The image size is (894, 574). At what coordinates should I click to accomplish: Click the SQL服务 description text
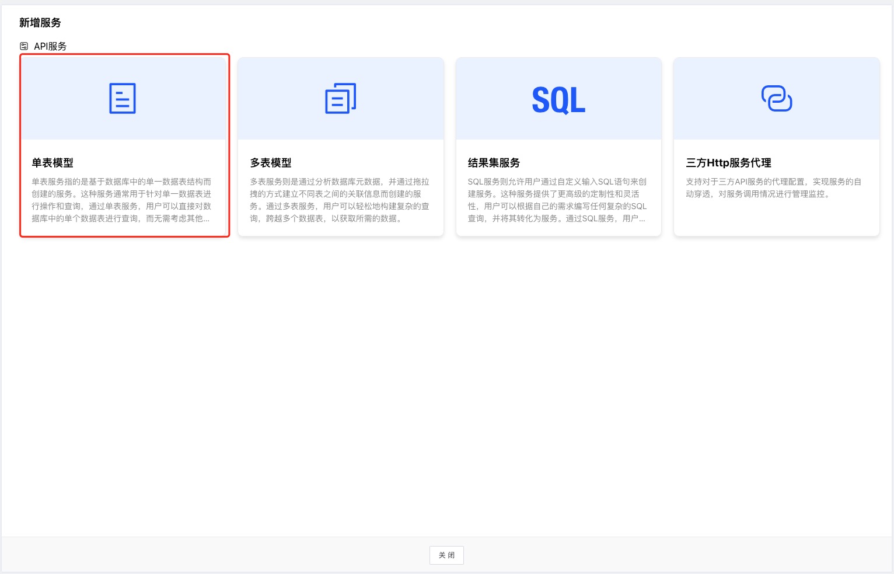pos(557,200)
